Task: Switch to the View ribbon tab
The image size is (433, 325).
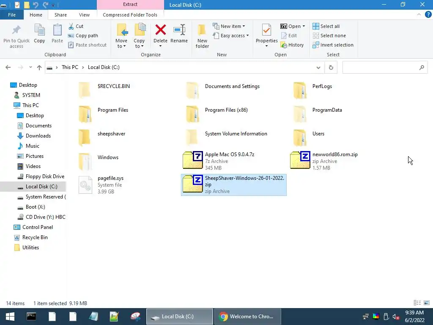Action: [x=84, y=15]
